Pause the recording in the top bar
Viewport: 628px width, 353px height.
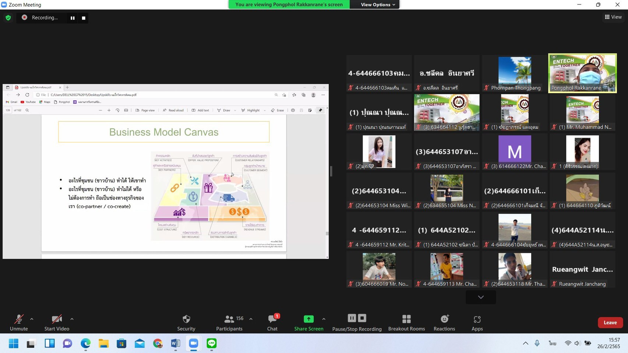click(x=73, y=18)
